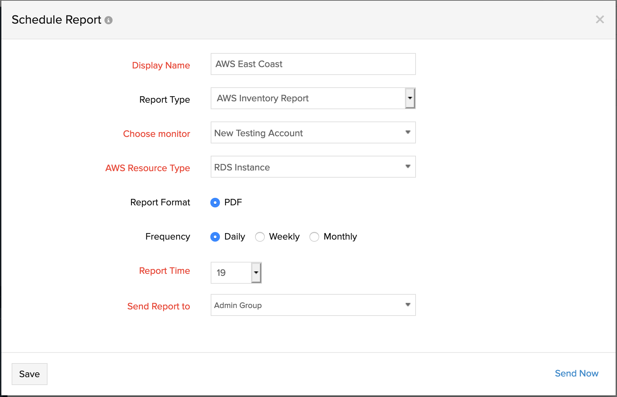Click the Frequency label
Viewport: 617px width, 397px height.
click(x=168, y=236)
